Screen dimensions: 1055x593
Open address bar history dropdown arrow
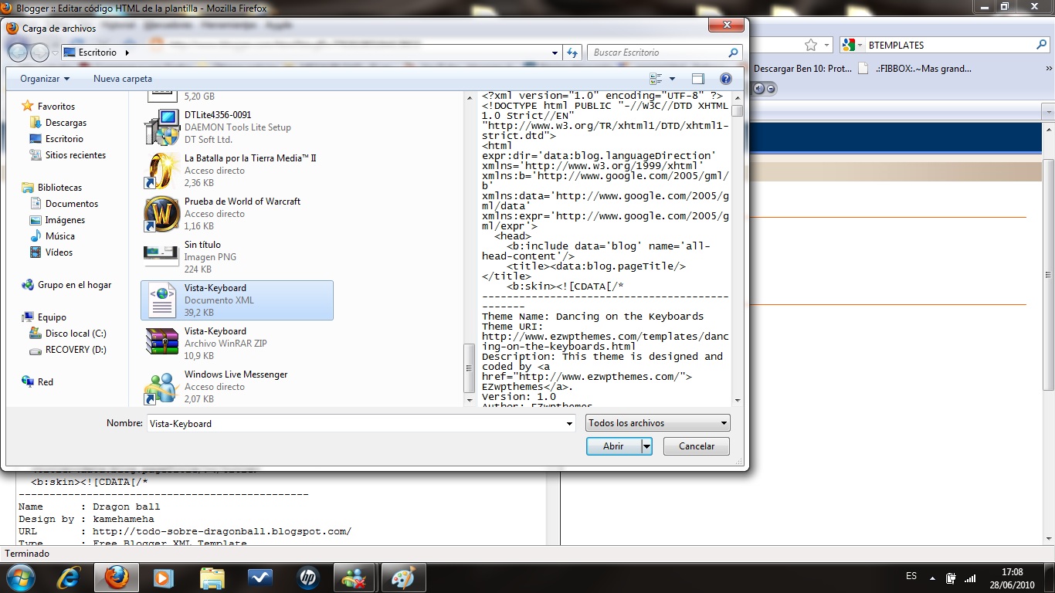[x=555, y=53]
